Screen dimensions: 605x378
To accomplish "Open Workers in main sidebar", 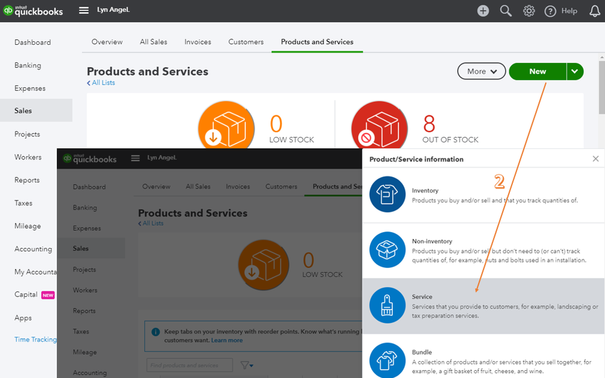I will 28,157.
